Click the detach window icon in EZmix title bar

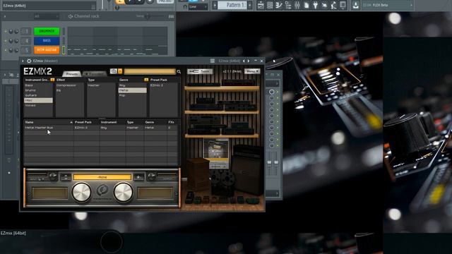pyautogui.click(x=213, y=61)
